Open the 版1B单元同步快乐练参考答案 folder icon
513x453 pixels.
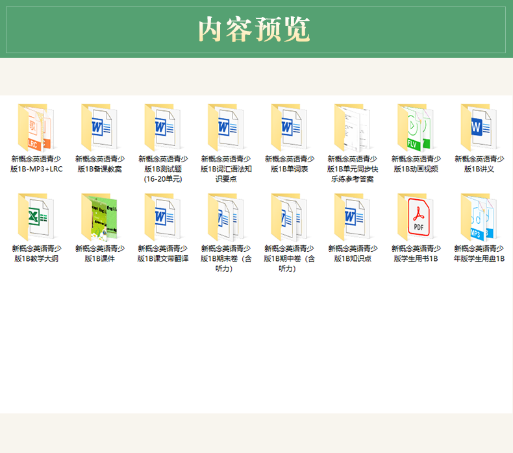[353, 128]
